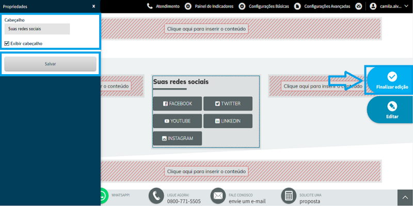Click the WhatsApp icon in footer

coord(105,196)
